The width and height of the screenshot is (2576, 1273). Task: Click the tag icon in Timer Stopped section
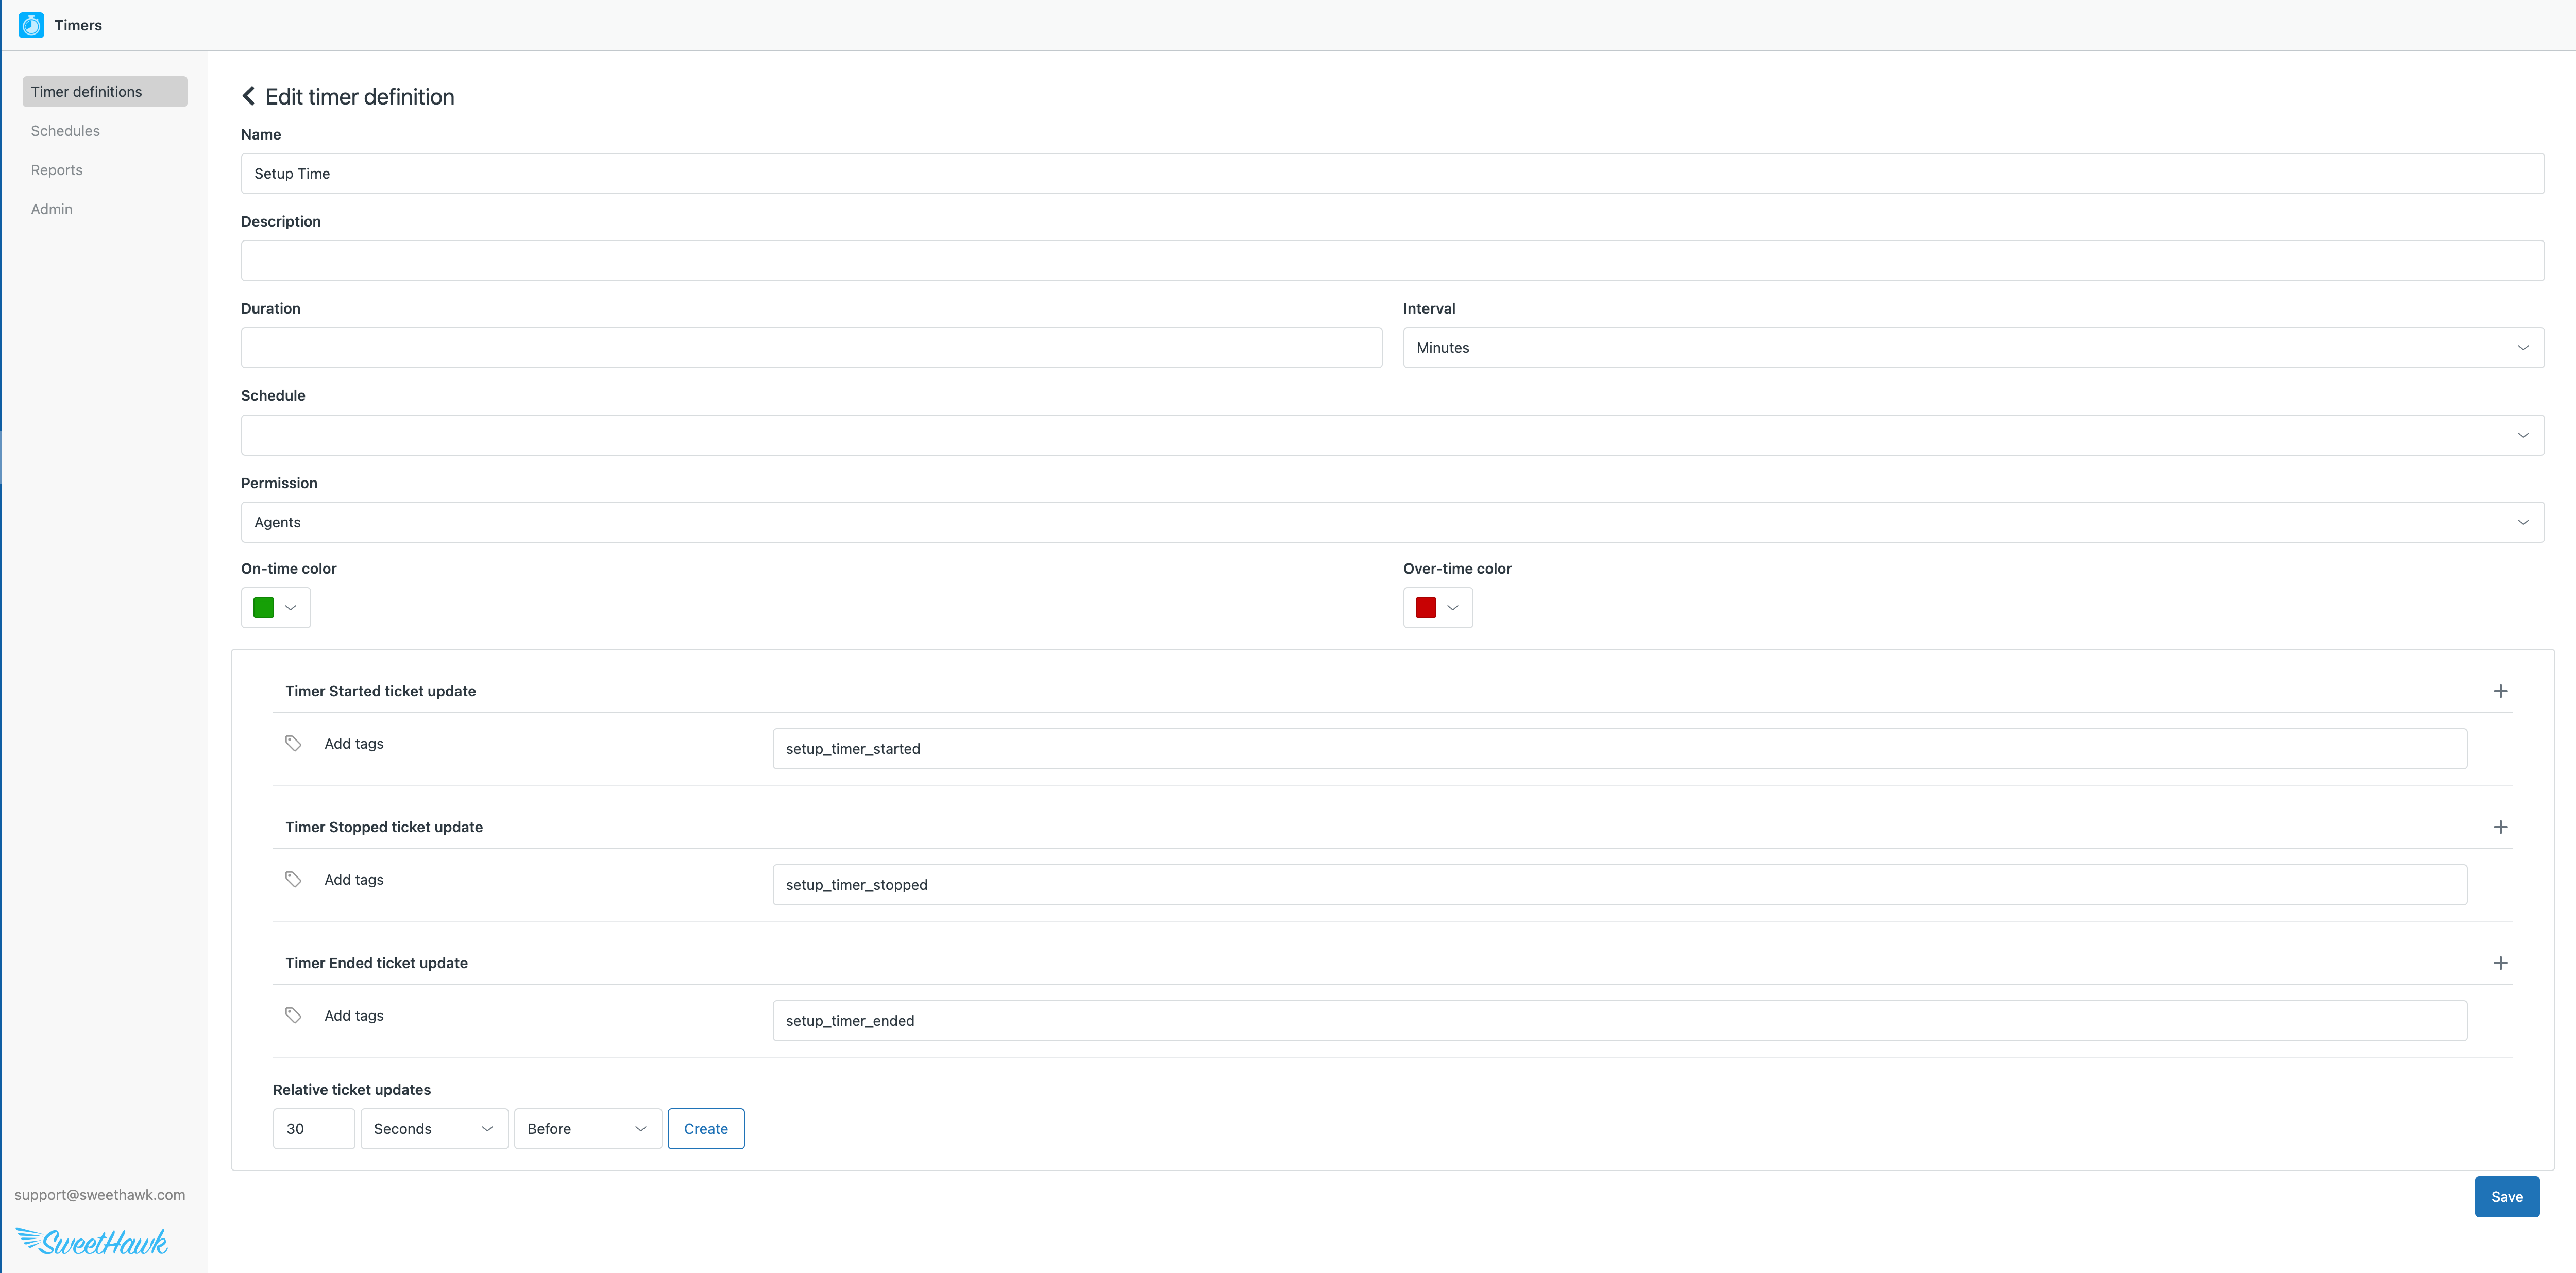click(x=293, y=880)
